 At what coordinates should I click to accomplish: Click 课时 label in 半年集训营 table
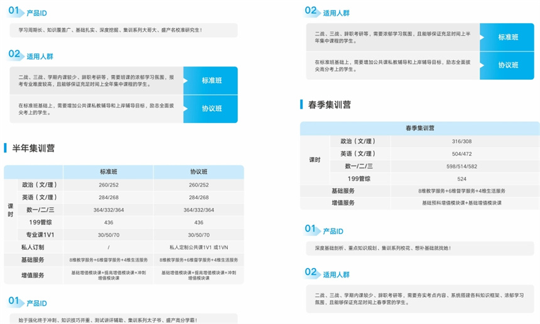tap(11, 210)
